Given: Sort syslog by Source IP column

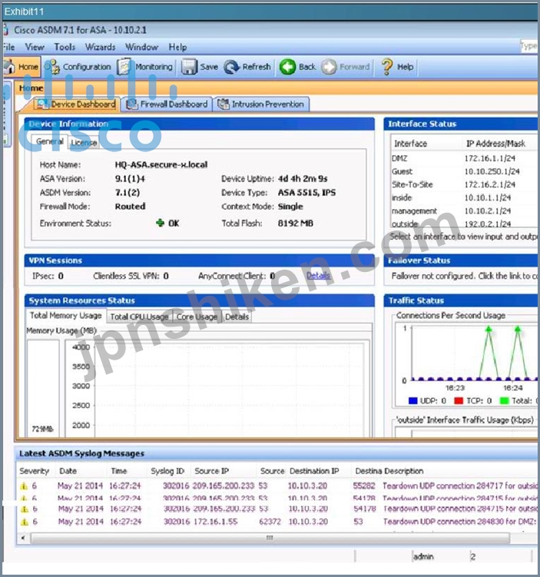Looking at the screenshot, I should [211, 471].
